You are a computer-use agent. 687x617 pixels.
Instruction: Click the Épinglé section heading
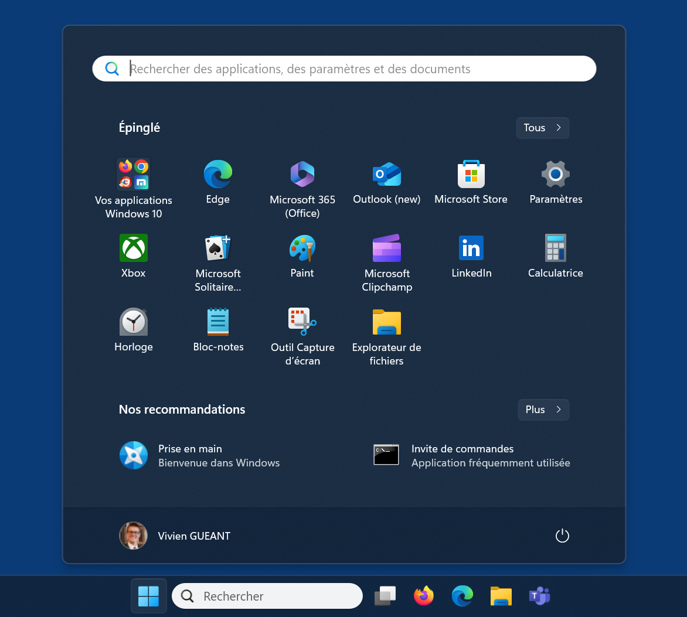coord(140,128)
